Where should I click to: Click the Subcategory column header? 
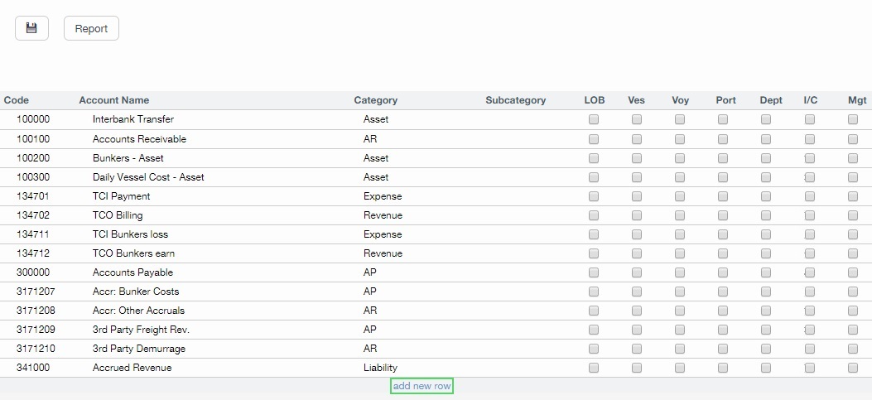[x=515, y=100]
